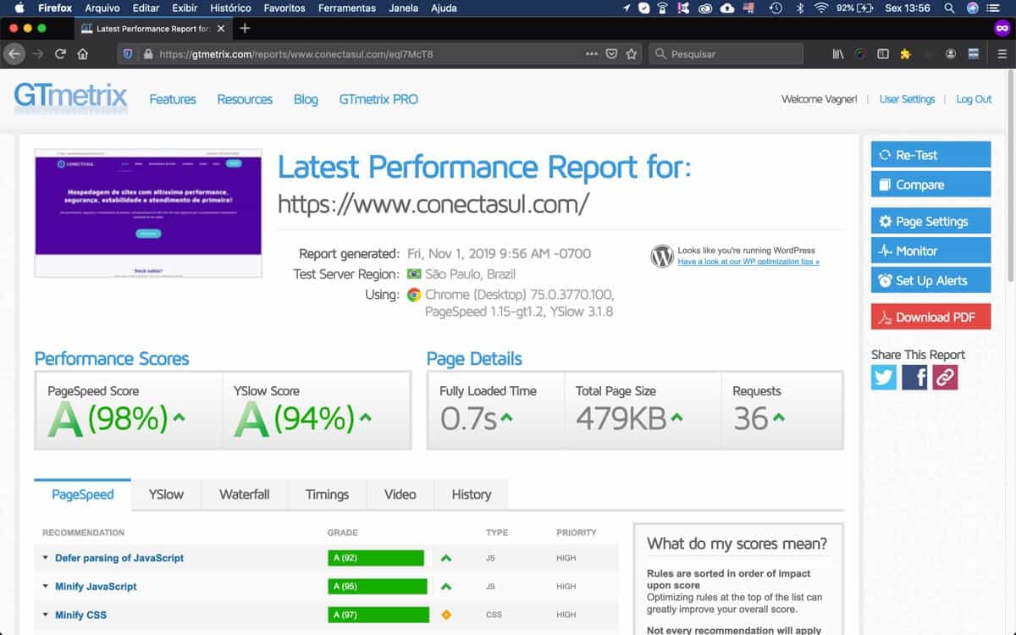The height and width of the screenshot is (635, 1016).
Task: Click the Bluetooth menu bar icon
Action: click(x=800, y=8)
